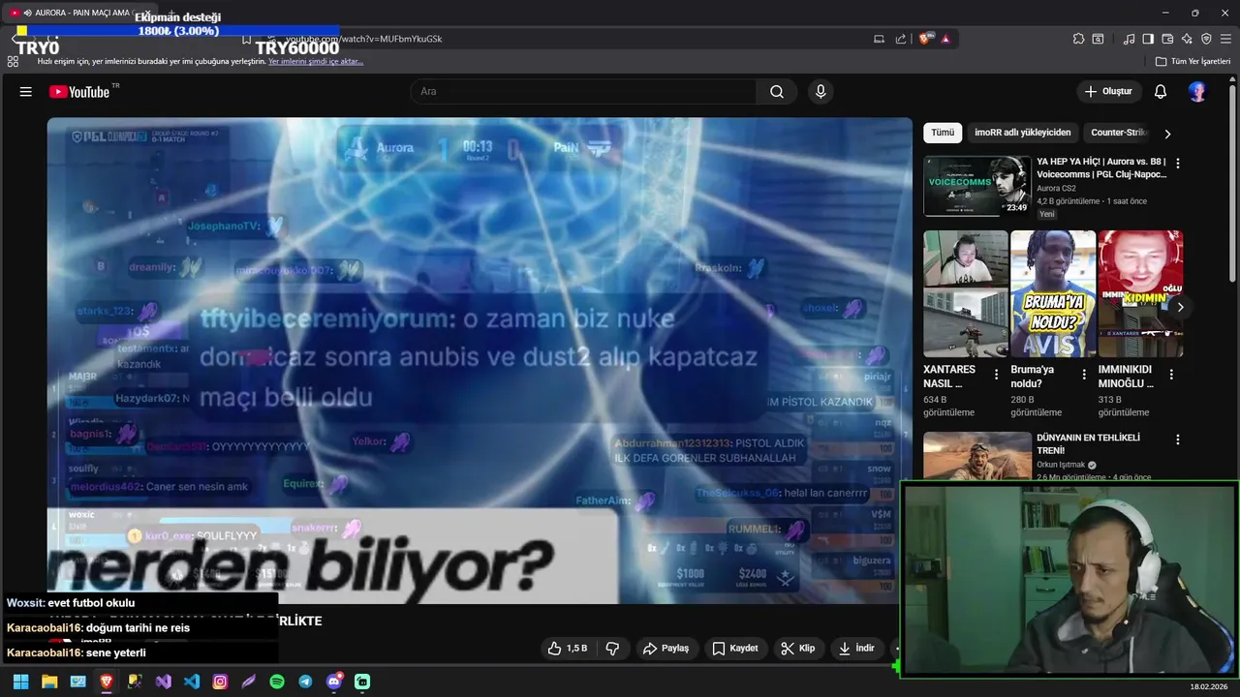Dislike the video with thumbs down
Screen dimensions: 1240x697
[x=612, y=649]
